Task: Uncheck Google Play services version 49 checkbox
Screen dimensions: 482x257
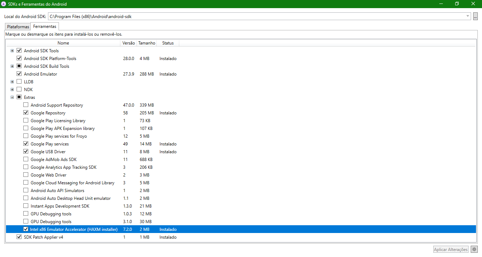Action: click(x=26, y=144)
